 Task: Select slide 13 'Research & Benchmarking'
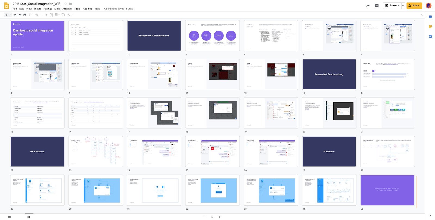pyautogui.click(x=329, y=74)
